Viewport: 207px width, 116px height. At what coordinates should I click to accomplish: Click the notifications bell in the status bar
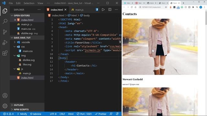(117, 114)
